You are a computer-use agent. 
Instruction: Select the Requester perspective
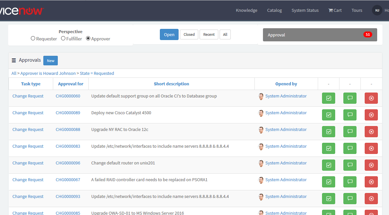click(33, 38)
